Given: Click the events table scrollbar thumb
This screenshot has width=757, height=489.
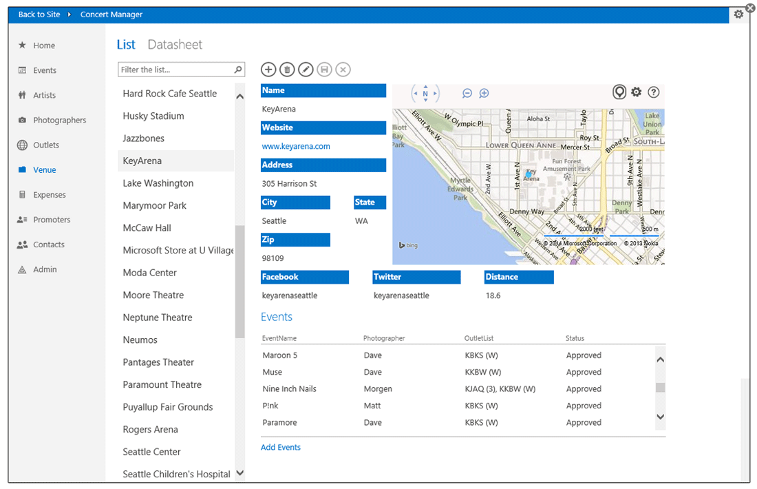Looking at the screenshot, I should pos(661,388).
